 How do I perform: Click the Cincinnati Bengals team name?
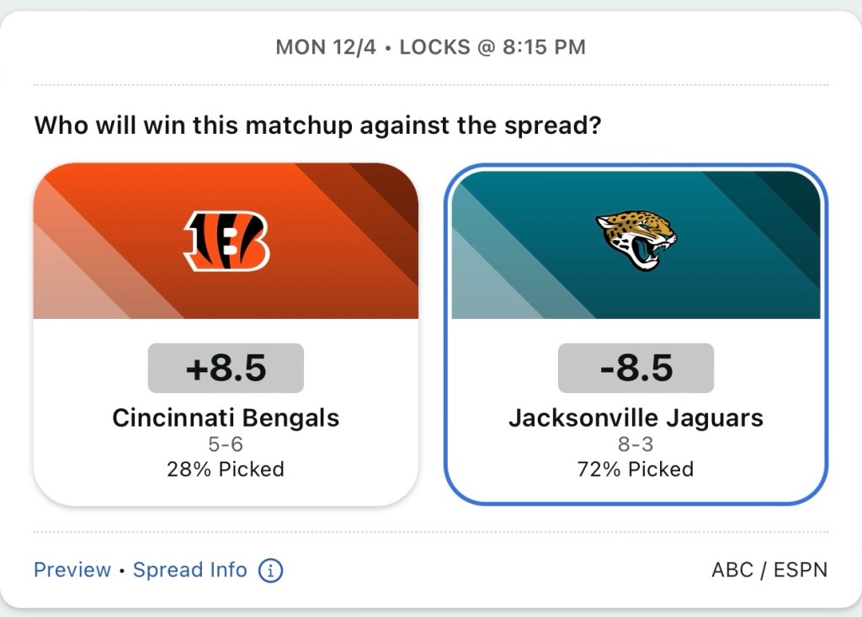[226, 418]
